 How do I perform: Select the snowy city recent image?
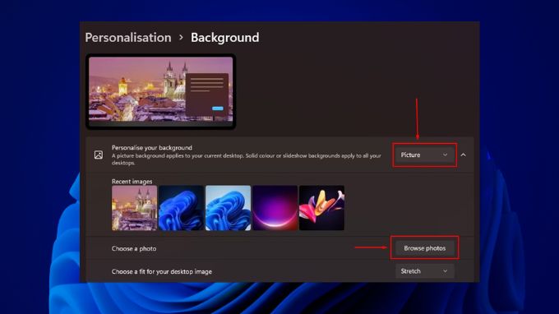pos(134,208)
